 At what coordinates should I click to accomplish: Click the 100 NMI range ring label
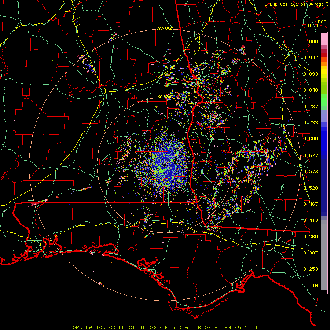click(x=165, y=29)
